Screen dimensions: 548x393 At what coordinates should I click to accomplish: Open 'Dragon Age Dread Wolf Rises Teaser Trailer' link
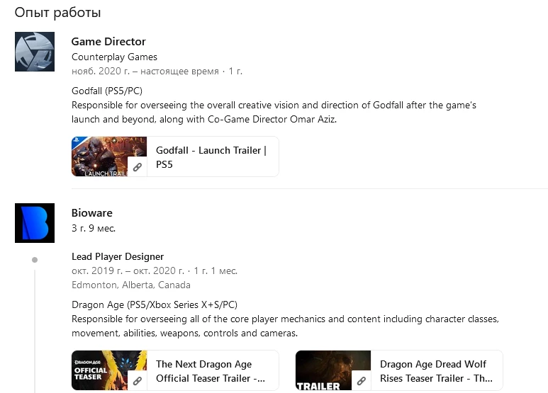click(436, 371)
